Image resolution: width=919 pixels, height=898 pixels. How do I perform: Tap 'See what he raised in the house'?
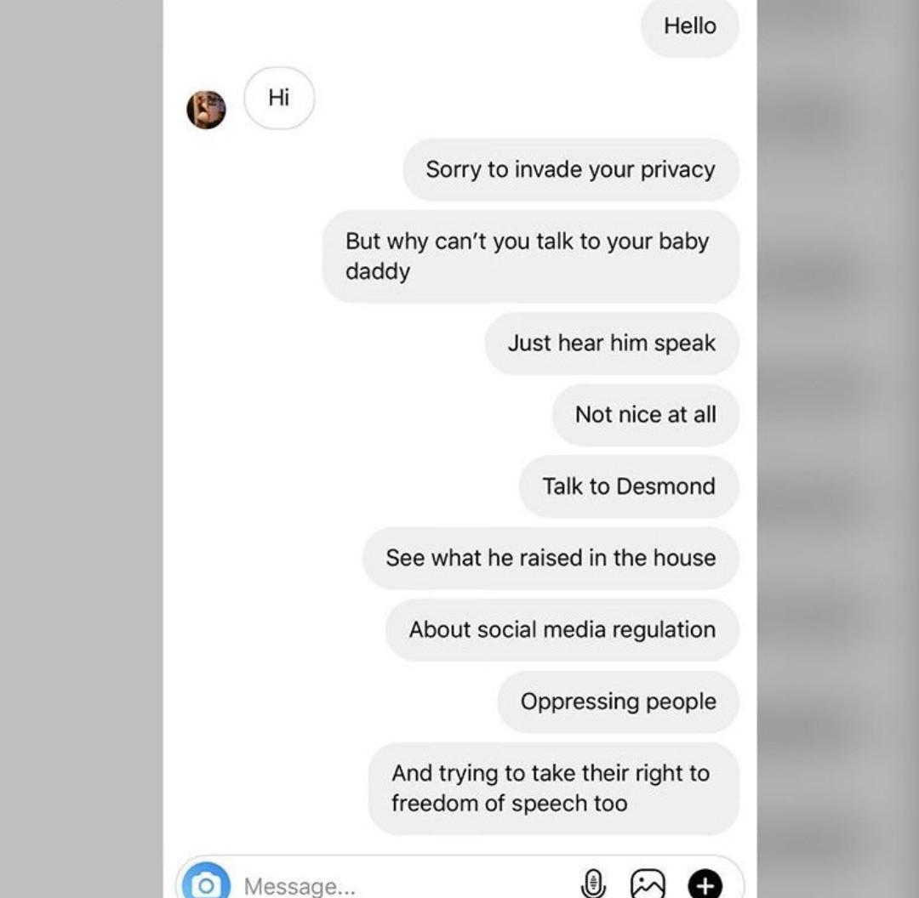pyautogui.click(x=551, y=558)
